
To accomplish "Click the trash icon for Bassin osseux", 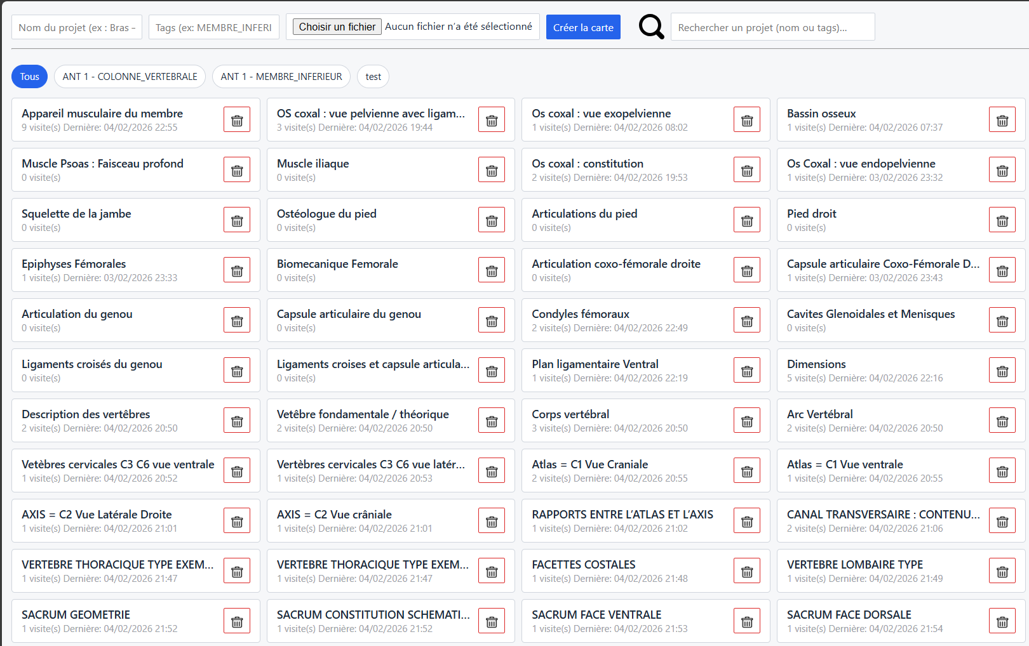I will click(1002, 120).
